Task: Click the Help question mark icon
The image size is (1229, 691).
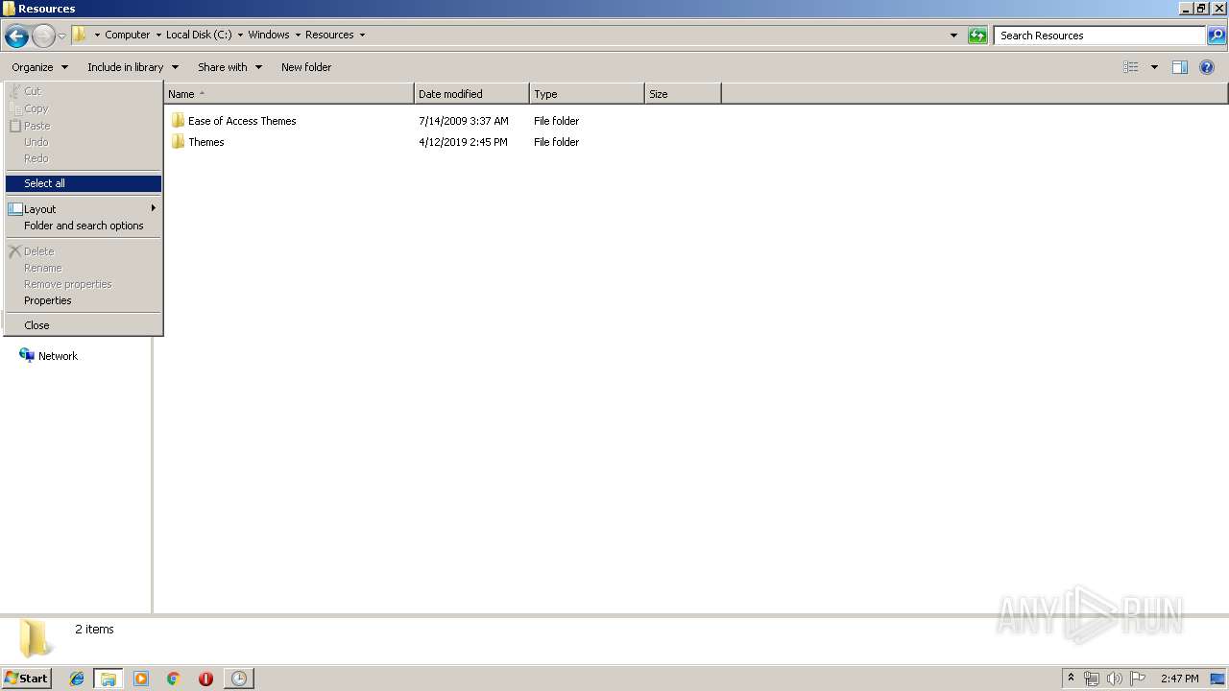Action: pos(1207,67)
